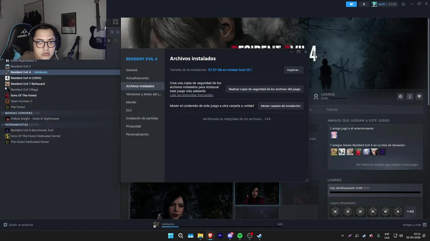Click the first wishlist friend avatar
This screenshot has width=430, height=241.
(x=334, y=152)
